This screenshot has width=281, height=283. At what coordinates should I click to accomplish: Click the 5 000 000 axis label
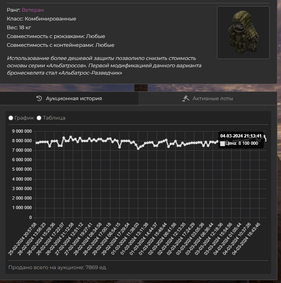pyautogui.click(x=22, y=169)
